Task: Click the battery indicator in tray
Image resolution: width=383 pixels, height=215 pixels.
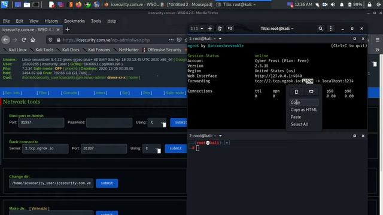Action: (355, 4)
